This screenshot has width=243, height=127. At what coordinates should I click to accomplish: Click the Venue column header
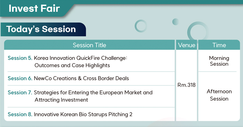tap(187, 45)
